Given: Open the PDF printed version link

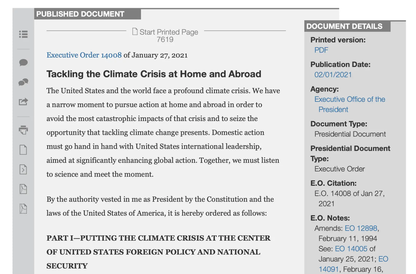Looking at the screenshot, I should 321,50.
